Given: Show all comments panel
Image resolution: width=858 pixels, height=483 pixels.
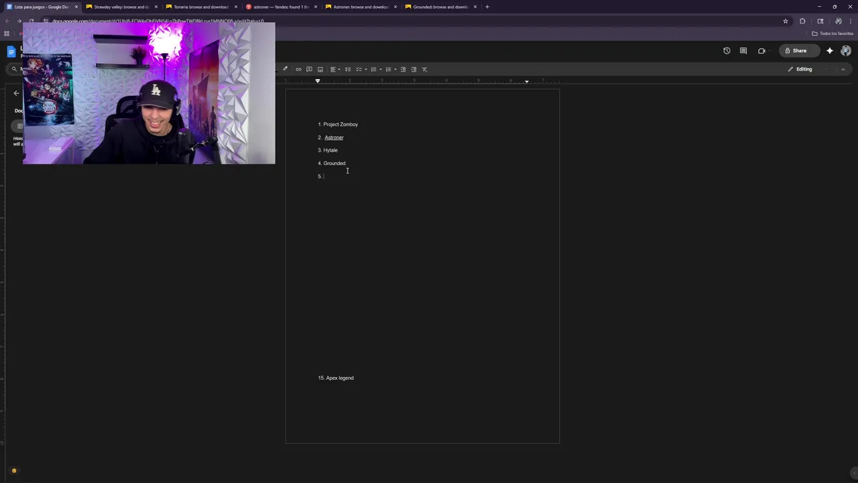Looking at the screenshot, I should click(x=743, y=50).
